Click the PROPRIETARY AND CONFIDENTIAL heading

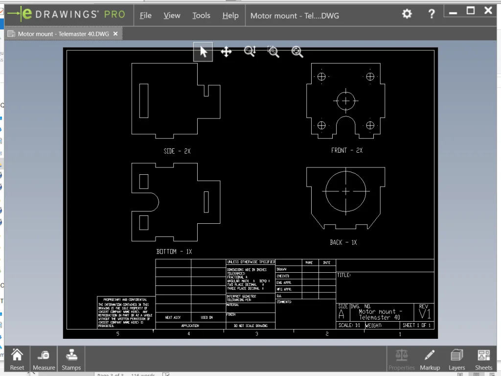pyautogui.click(x=125, y=300)
